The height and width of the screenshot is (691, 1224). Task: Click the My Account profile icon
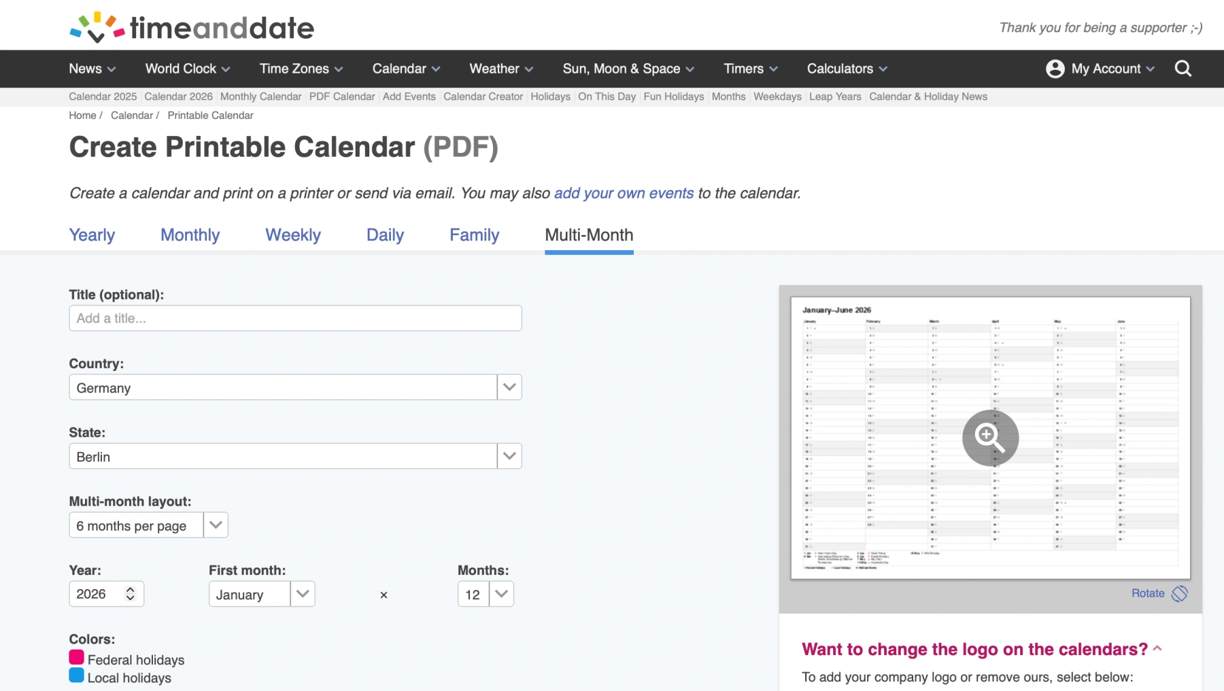tap(1055, 69)
